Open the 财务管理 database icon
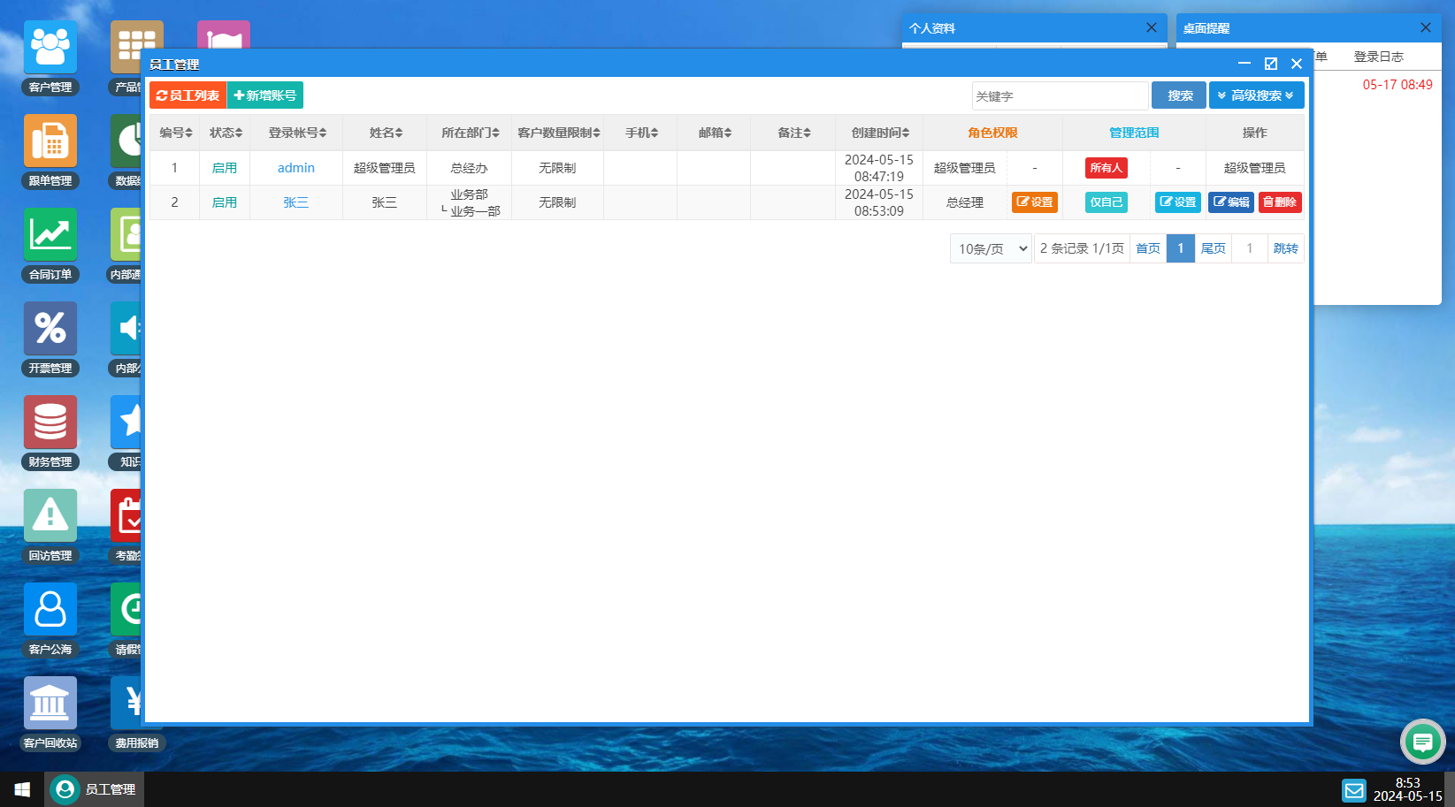 (50, 422)
